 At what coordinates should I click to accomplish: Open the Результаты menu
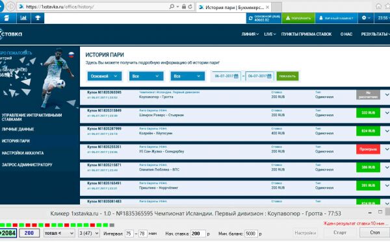click(375, 34)
